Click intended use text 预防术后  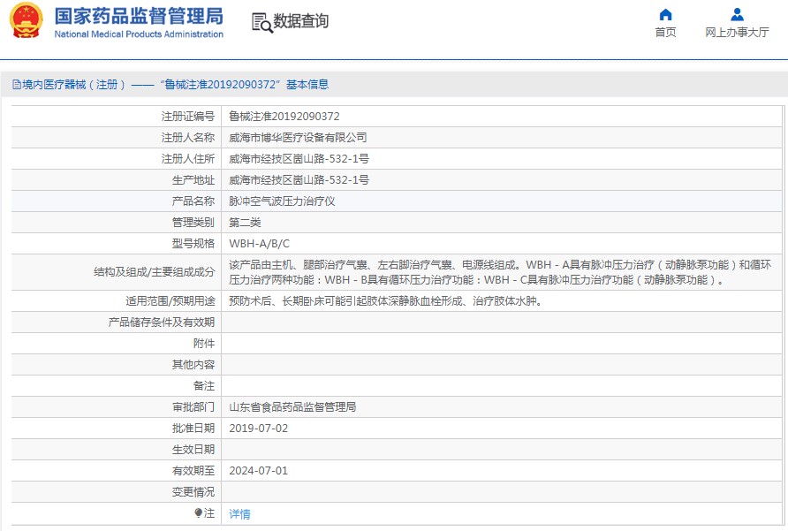coord(385,300)
